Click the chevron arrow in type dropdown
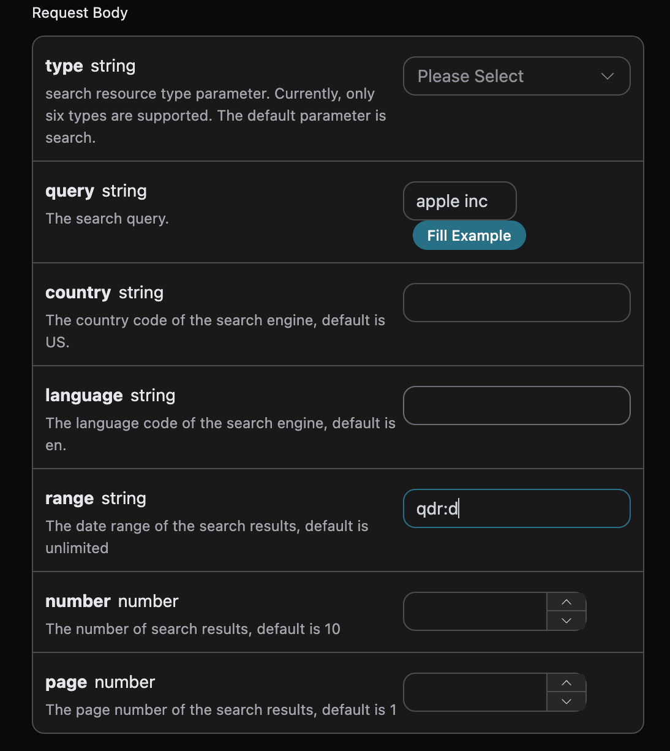The width and height of the screenshot is (670, 751). (x=608, y=77)
